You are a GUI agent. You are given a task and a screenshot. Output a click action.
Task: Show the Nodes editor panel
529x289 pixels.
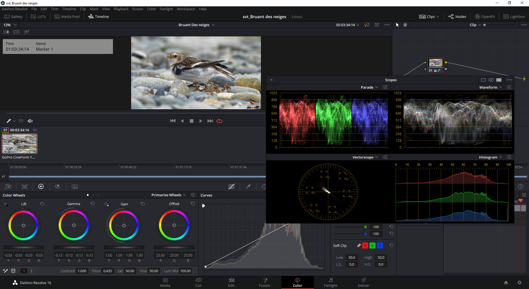tap(457, 17)
